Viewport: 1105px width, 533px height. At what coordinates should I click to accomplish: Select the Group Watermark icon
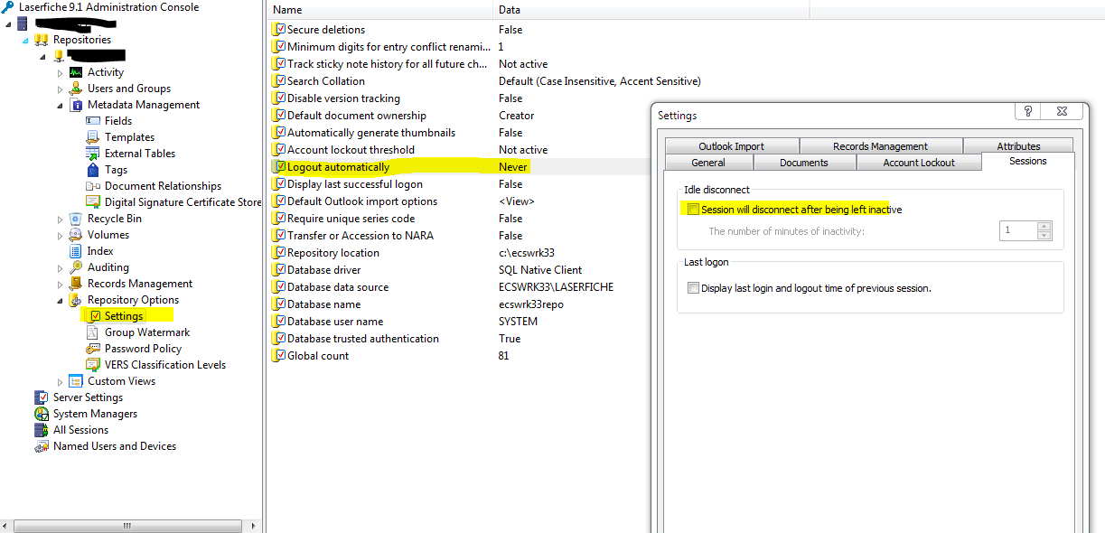click(93, 332)
